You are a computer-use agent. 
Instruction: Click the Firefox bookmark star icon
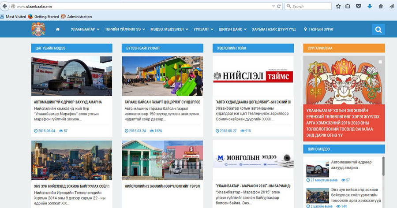(x=338, y=6)
